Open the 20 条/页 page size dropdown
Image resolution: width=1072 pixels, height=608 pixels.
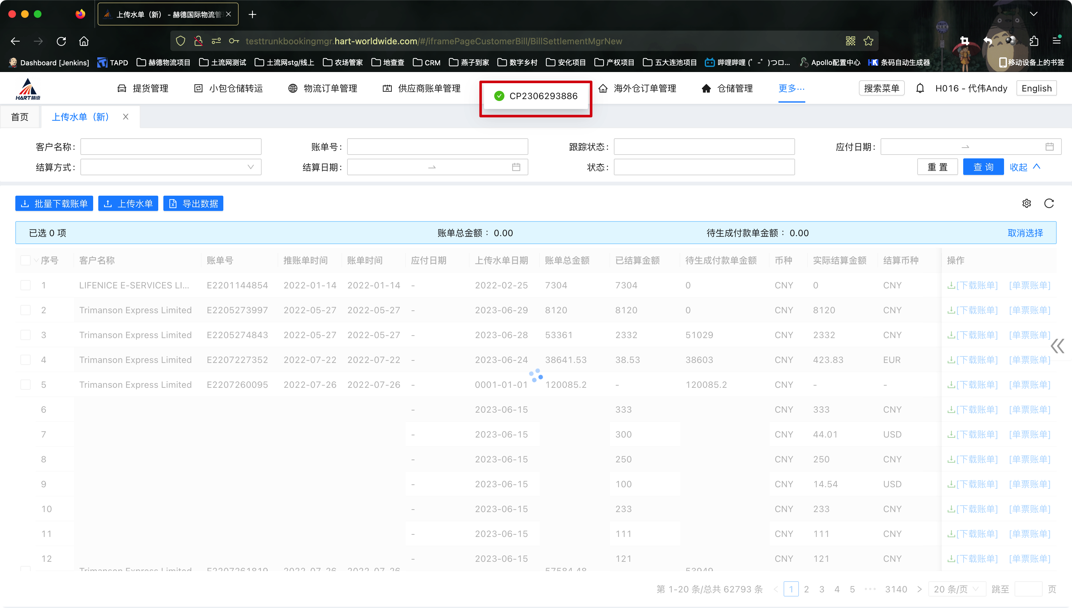(x=957, y=589)
